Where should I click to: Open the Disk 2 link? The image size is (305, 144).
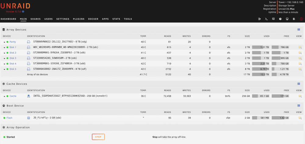point(13,53)
